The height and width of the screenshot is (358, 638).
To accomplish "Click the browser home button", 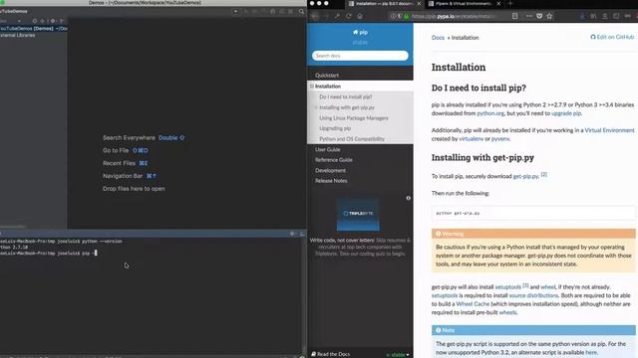I will point(360,16).
